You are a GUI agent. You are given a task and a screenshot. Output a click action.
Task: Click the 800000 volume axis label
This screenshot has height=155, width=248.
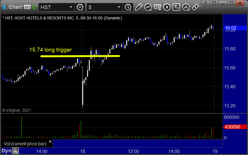232,117
